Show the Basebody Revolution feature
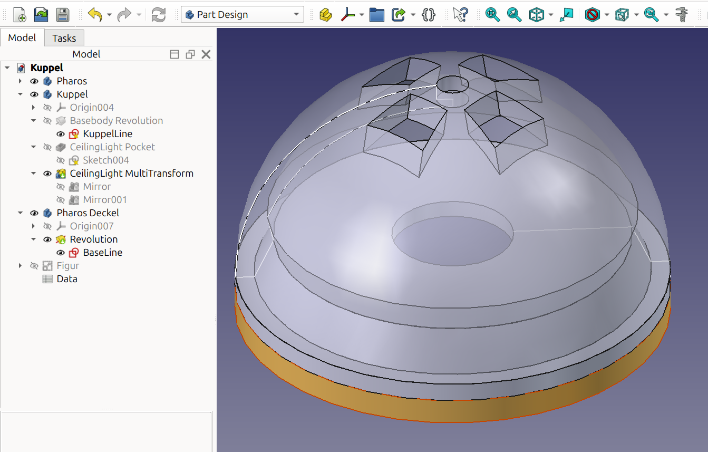The width and height of the screenshot is (708, 452). 47,121
